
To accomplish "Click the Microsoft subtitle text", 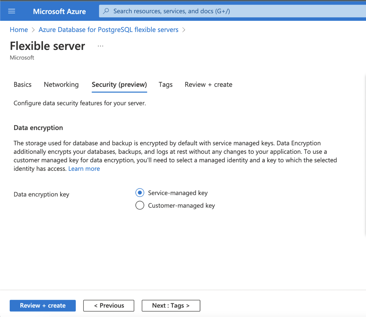I will (x=22, y=58).
